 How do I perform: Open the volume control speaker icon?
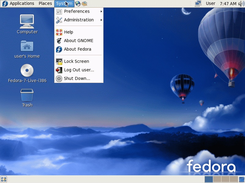pos(241,4)
